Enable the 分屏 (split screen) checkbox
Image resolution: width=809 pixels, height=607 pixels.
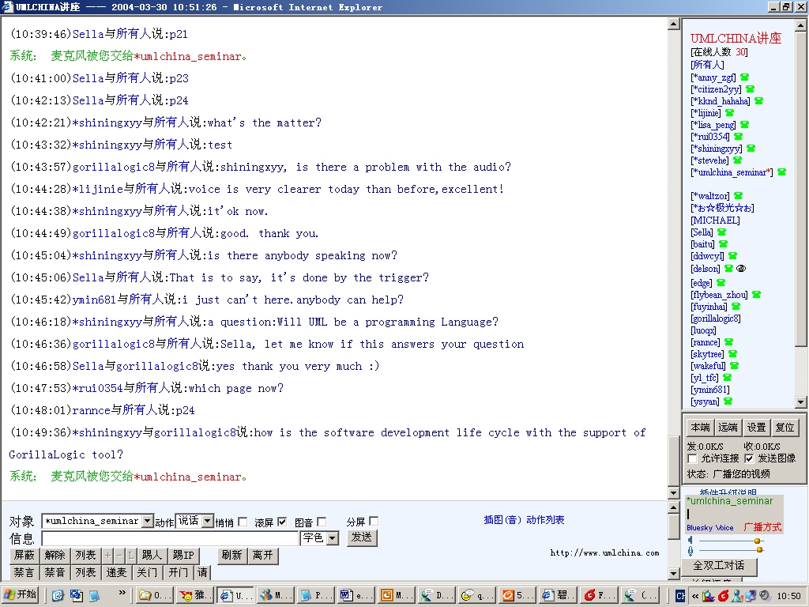374,522
